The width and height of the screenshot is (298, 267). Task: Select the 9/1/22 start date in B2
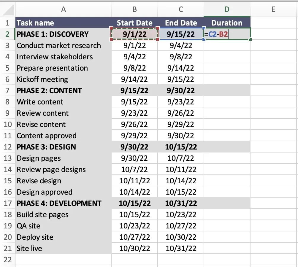134,34
